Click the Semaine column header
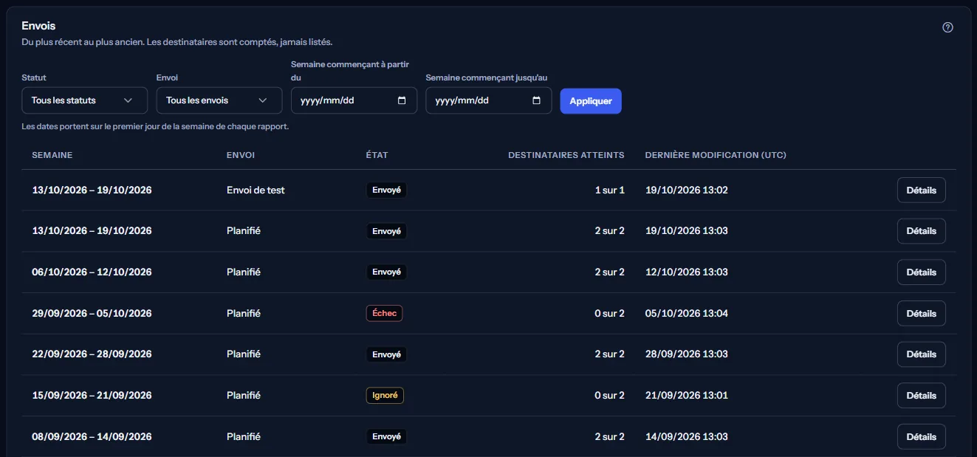Viewport: 977px width, 457px height. click(x=52, y=155)
